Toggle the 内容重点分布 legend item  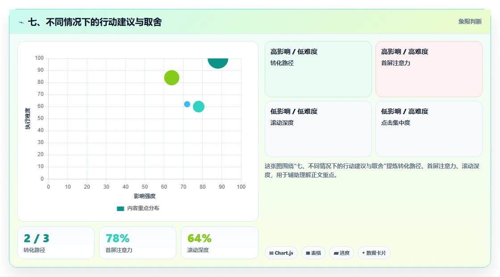(x=138, y=208)
